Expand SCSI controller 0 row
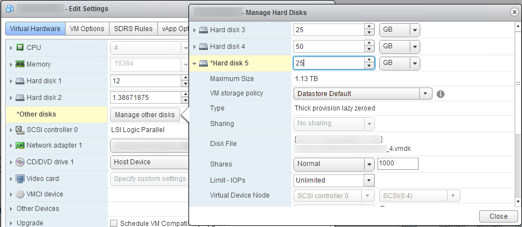The width and height of the screenshot is (522, 227). 12,130
